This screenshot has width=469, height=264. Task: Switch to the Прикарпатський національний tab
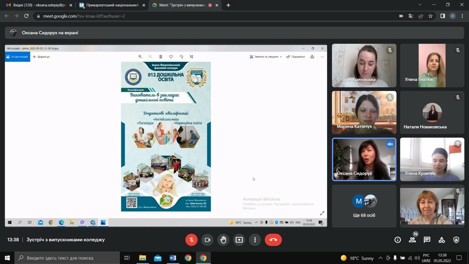[x=113, y=5]
